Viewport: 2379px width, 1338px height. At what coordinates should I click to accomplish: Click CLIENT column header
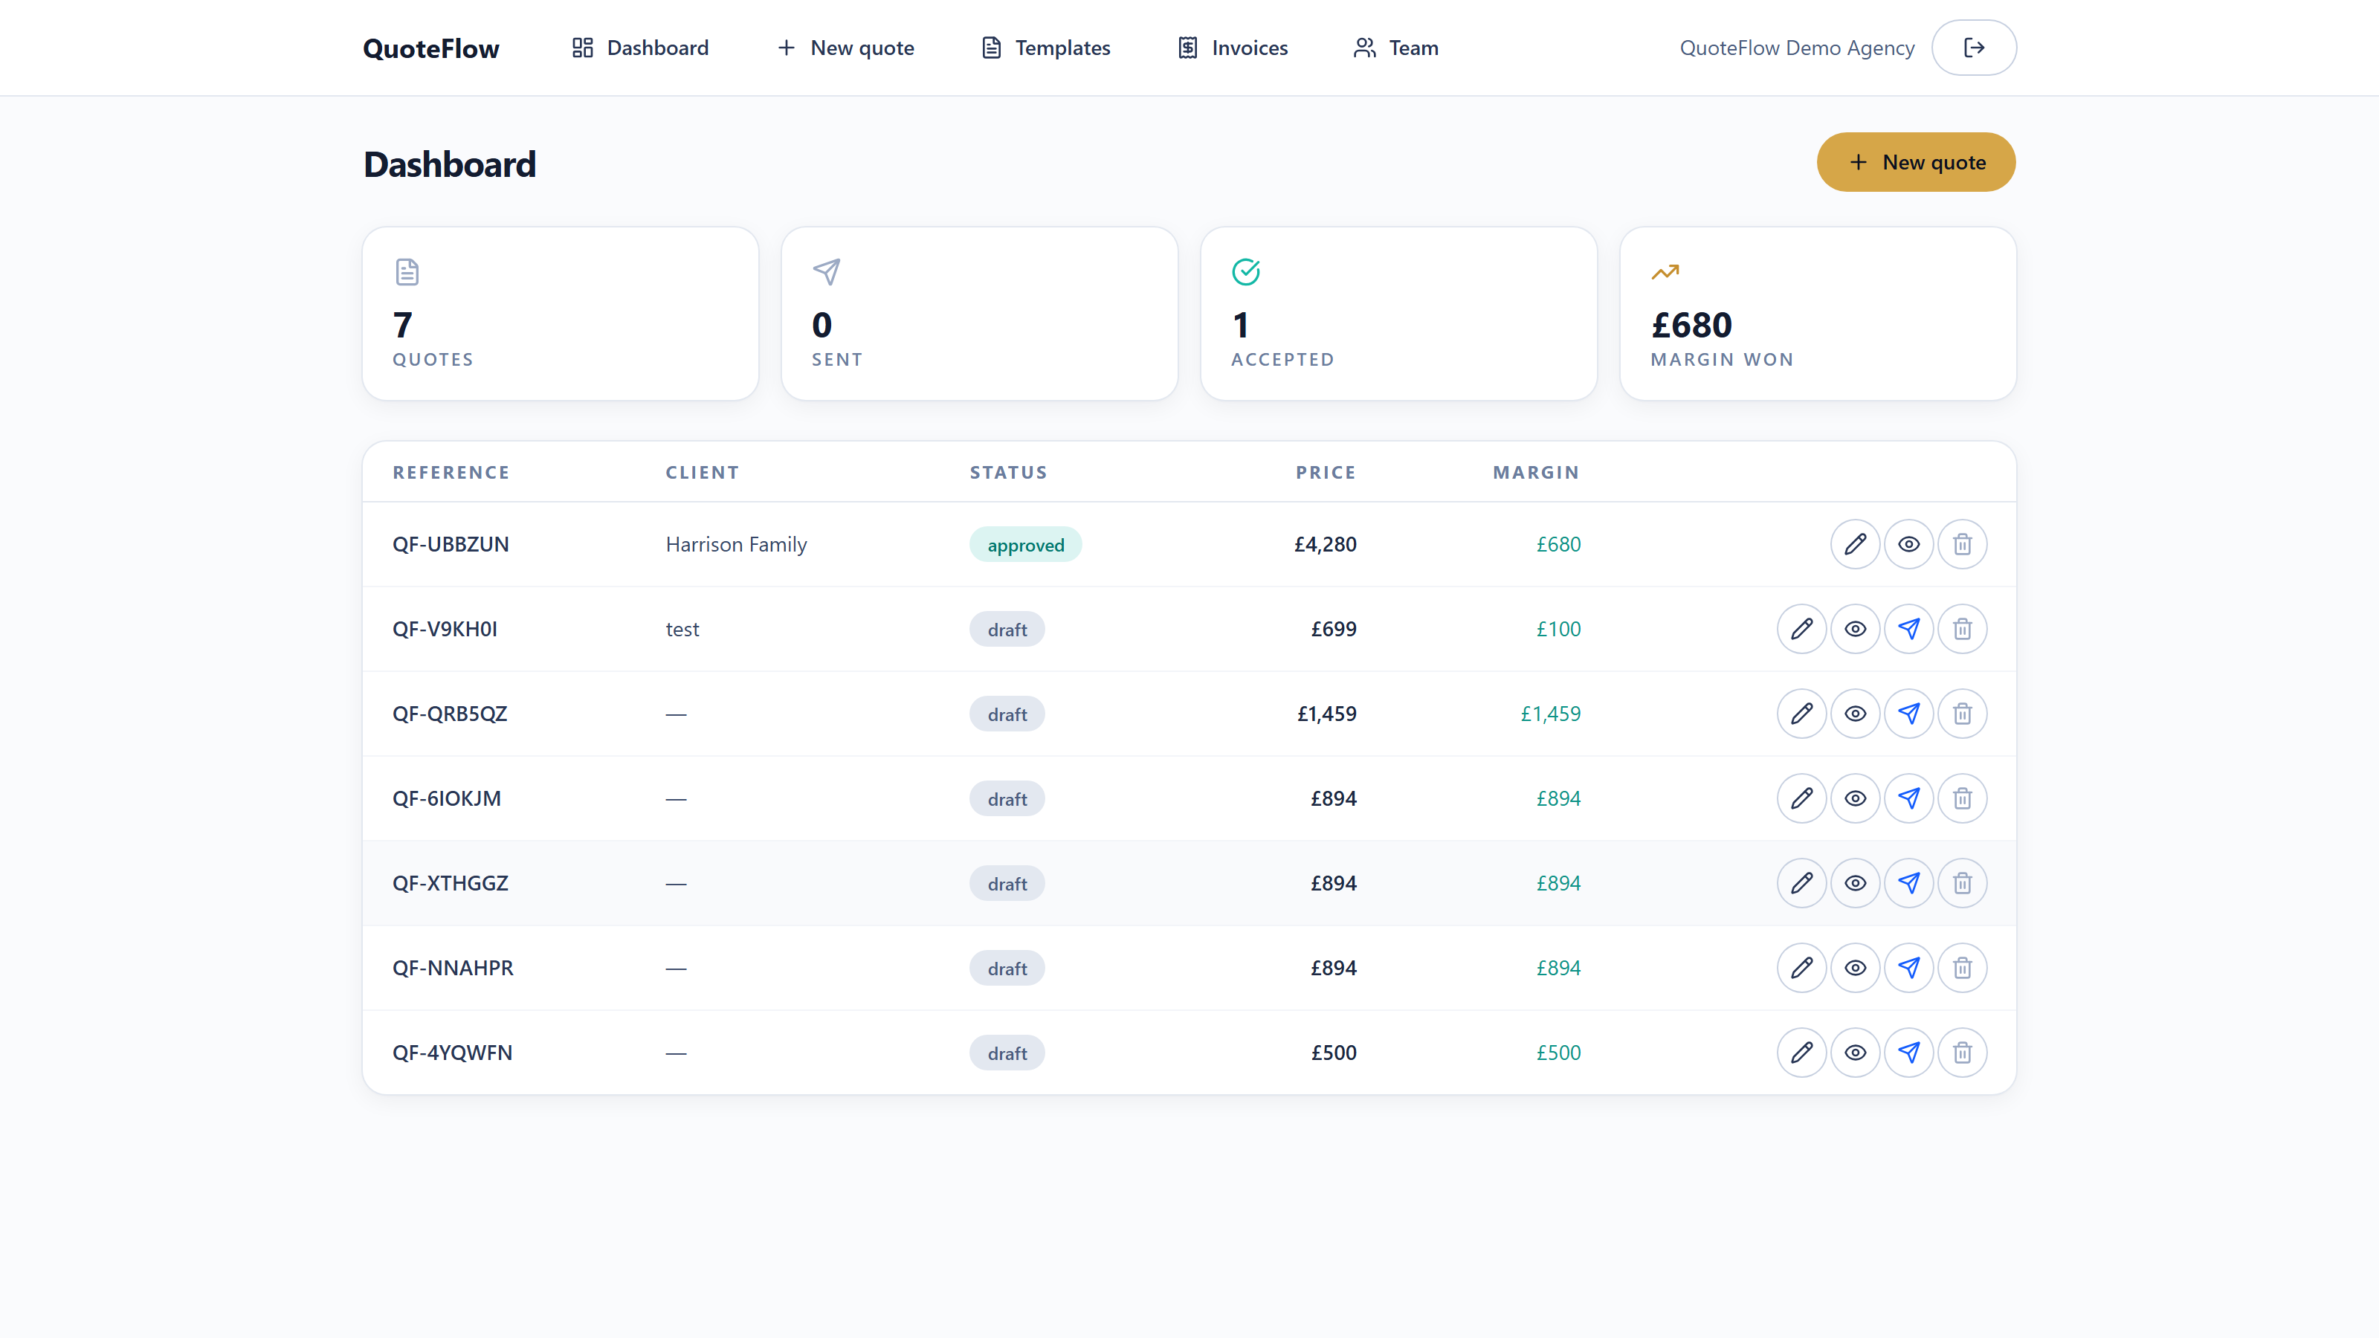[702, 473]
